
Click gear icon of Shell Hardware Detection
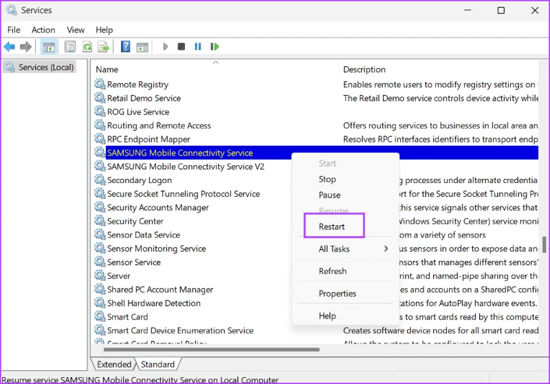(100, 303)
